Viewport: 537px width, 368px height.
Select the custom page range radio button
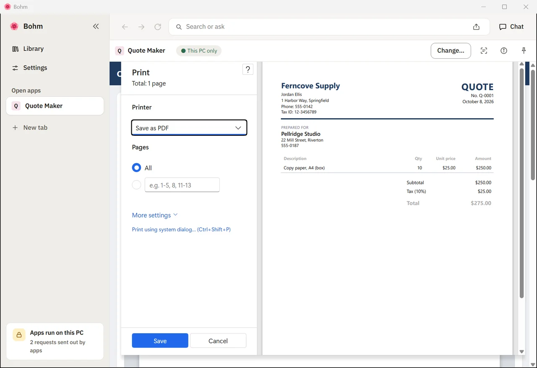pyautogui.click(x=136, y=185)
